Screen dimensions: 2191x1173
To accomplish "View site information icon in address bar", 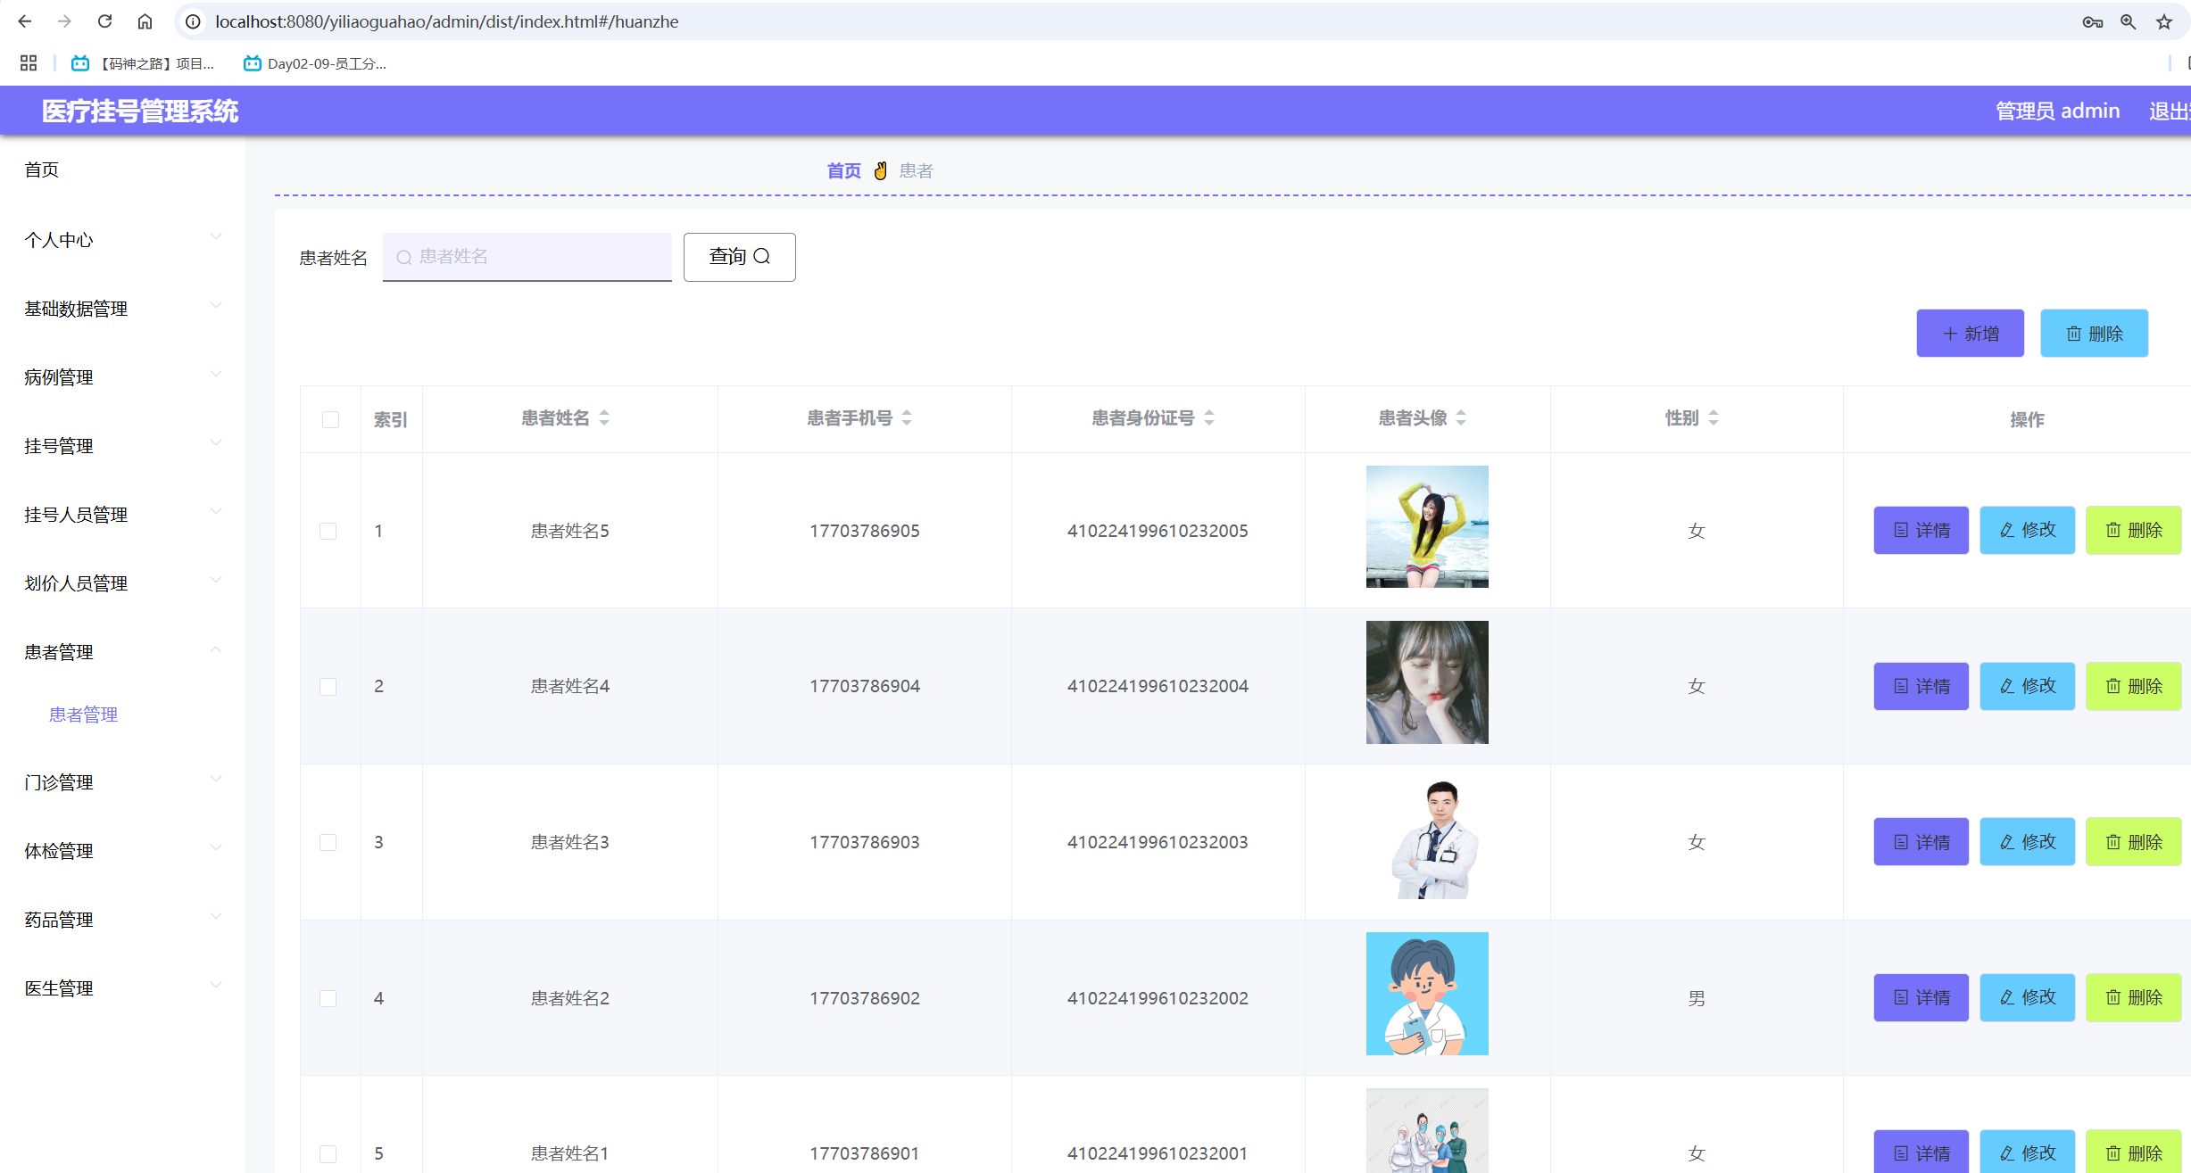I will (193, 21).
